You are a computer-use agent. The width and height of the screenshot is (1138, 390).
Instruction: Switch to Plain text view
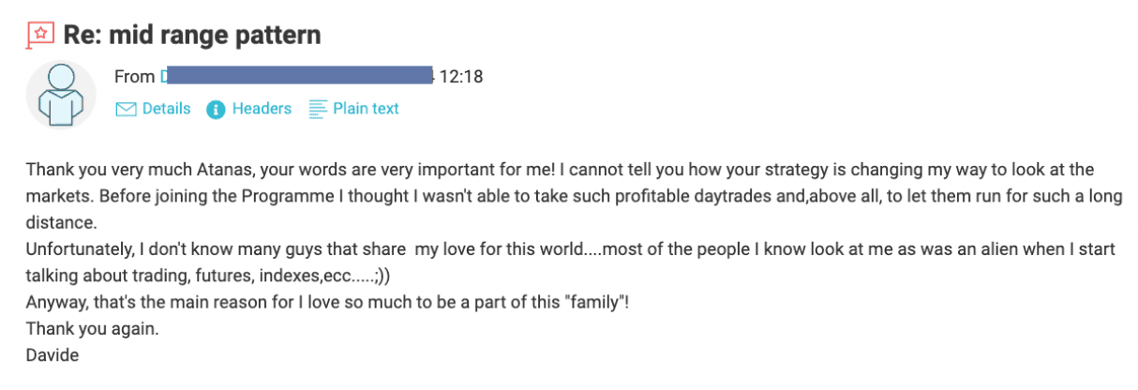click(366, 109)
